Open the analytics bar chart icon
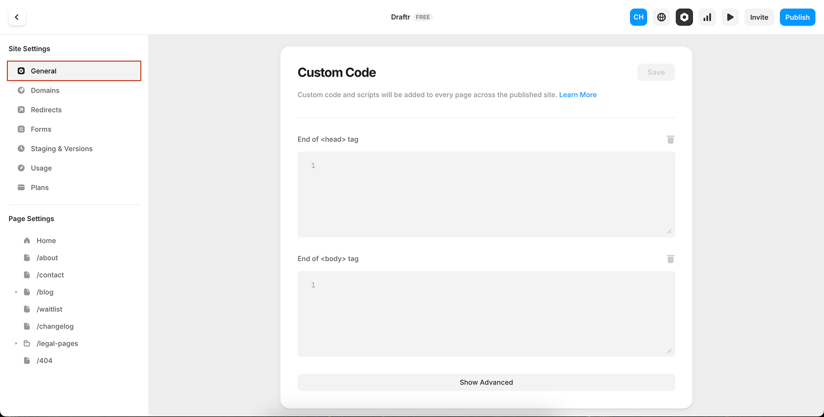The image size is (824, 417). 707,17
